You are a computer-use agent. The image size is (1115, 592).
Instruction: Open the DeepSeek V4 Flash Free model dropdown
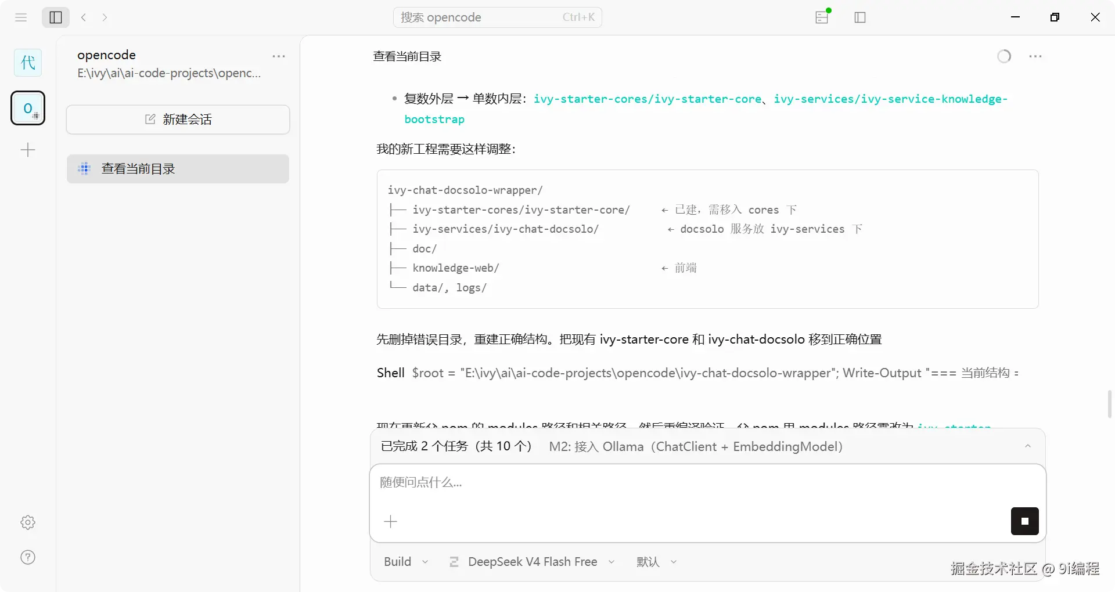click(532, 562)
